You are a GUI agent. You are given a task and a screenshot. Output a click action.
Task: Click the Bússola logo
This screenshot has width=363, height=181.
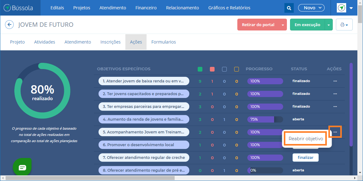[18, 8]
